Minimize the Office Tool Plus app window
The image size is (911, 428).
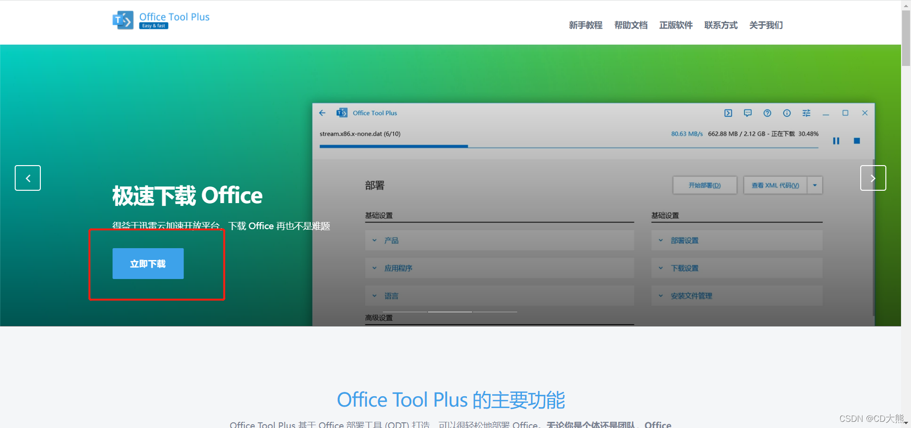tap(826, 113)
